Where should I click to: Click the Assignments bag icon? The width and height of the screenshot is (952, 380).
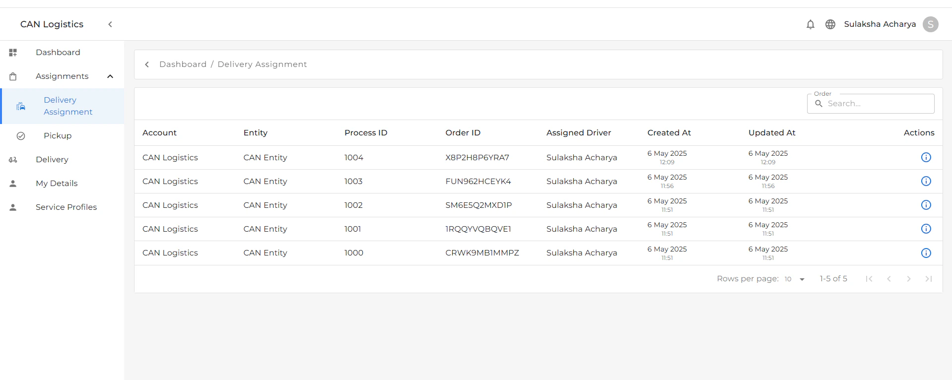13,76
